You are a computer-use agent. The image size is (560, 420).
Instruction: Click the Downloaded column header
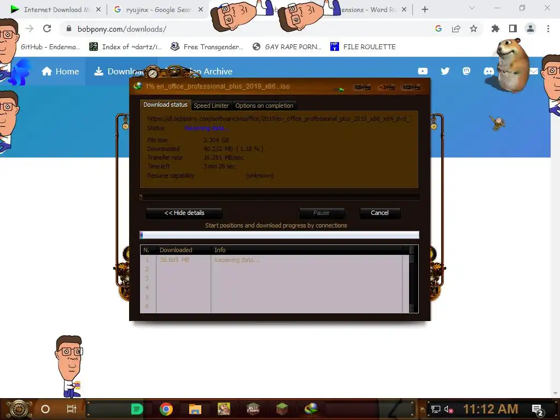[x=184, y=250]
